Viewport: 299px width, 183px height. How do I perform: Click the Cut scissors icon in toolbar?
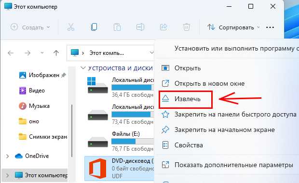pos(70,27)
